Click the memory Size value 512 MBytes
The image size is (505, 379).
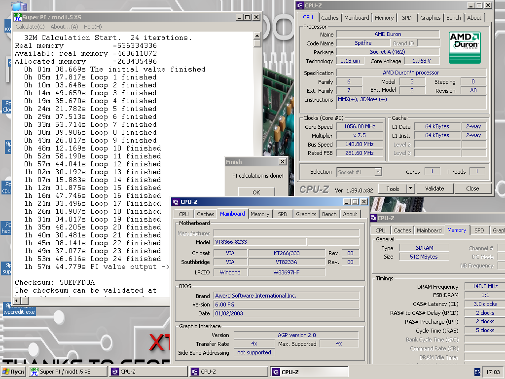(x=424, y=257)
